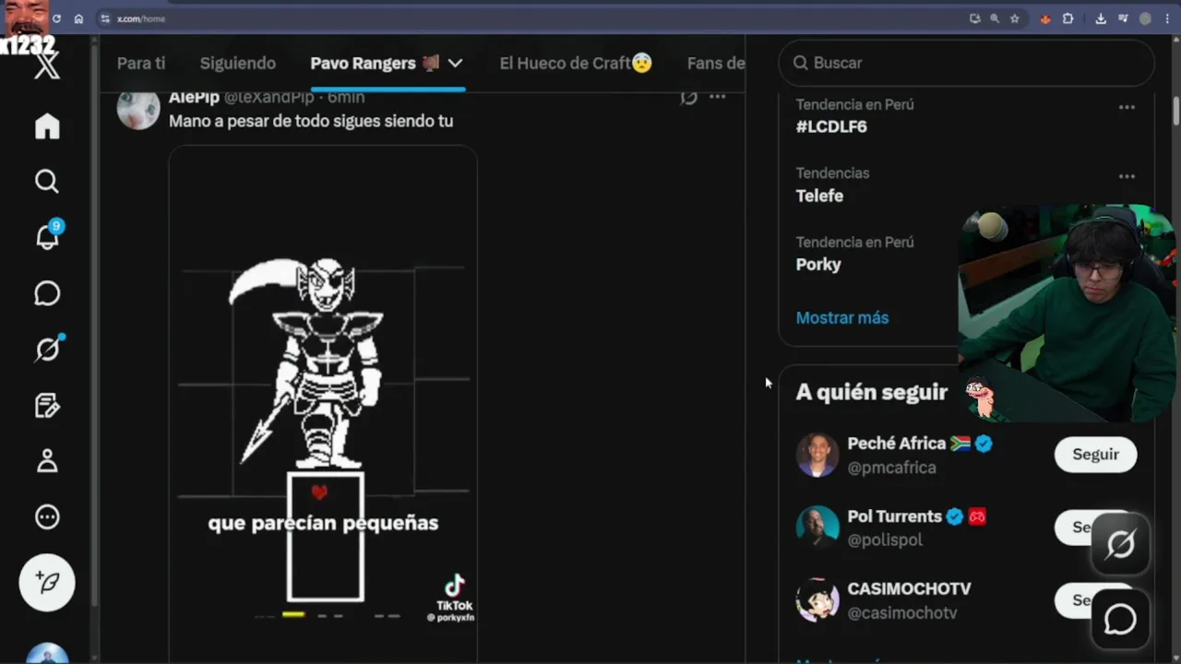Open the Chrome three-dot menu

(x=1167, y=18)
